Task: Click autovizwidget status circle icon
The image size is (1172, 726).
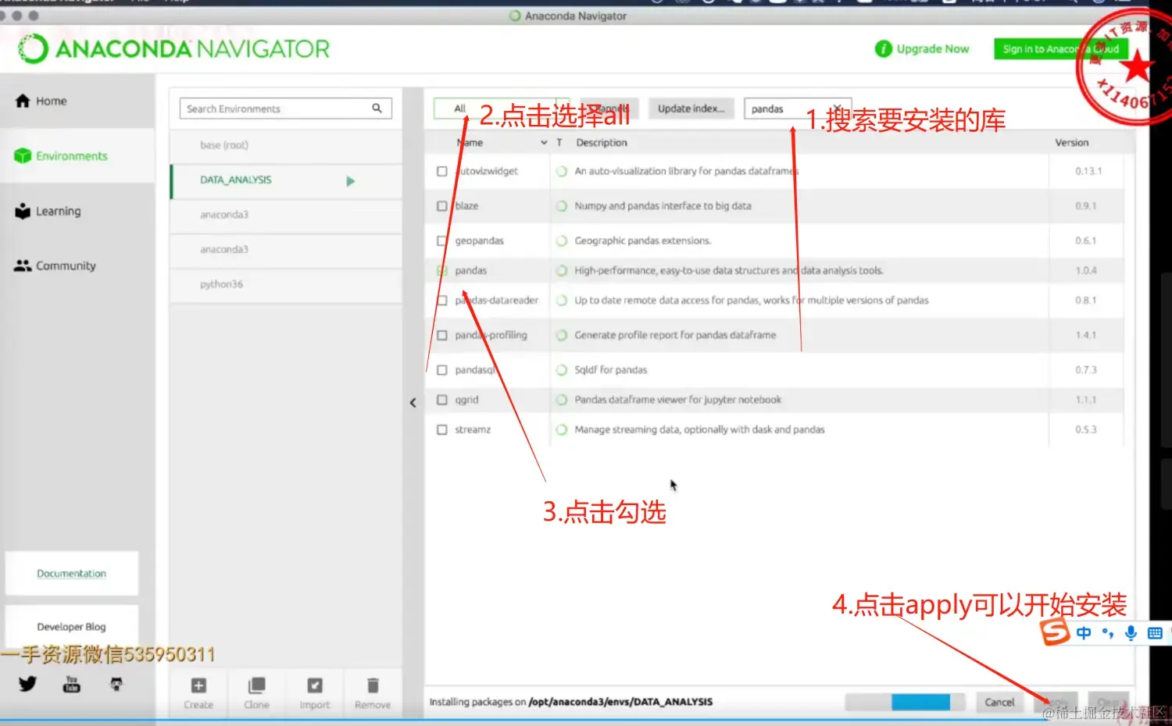Action: coord(561,171)
